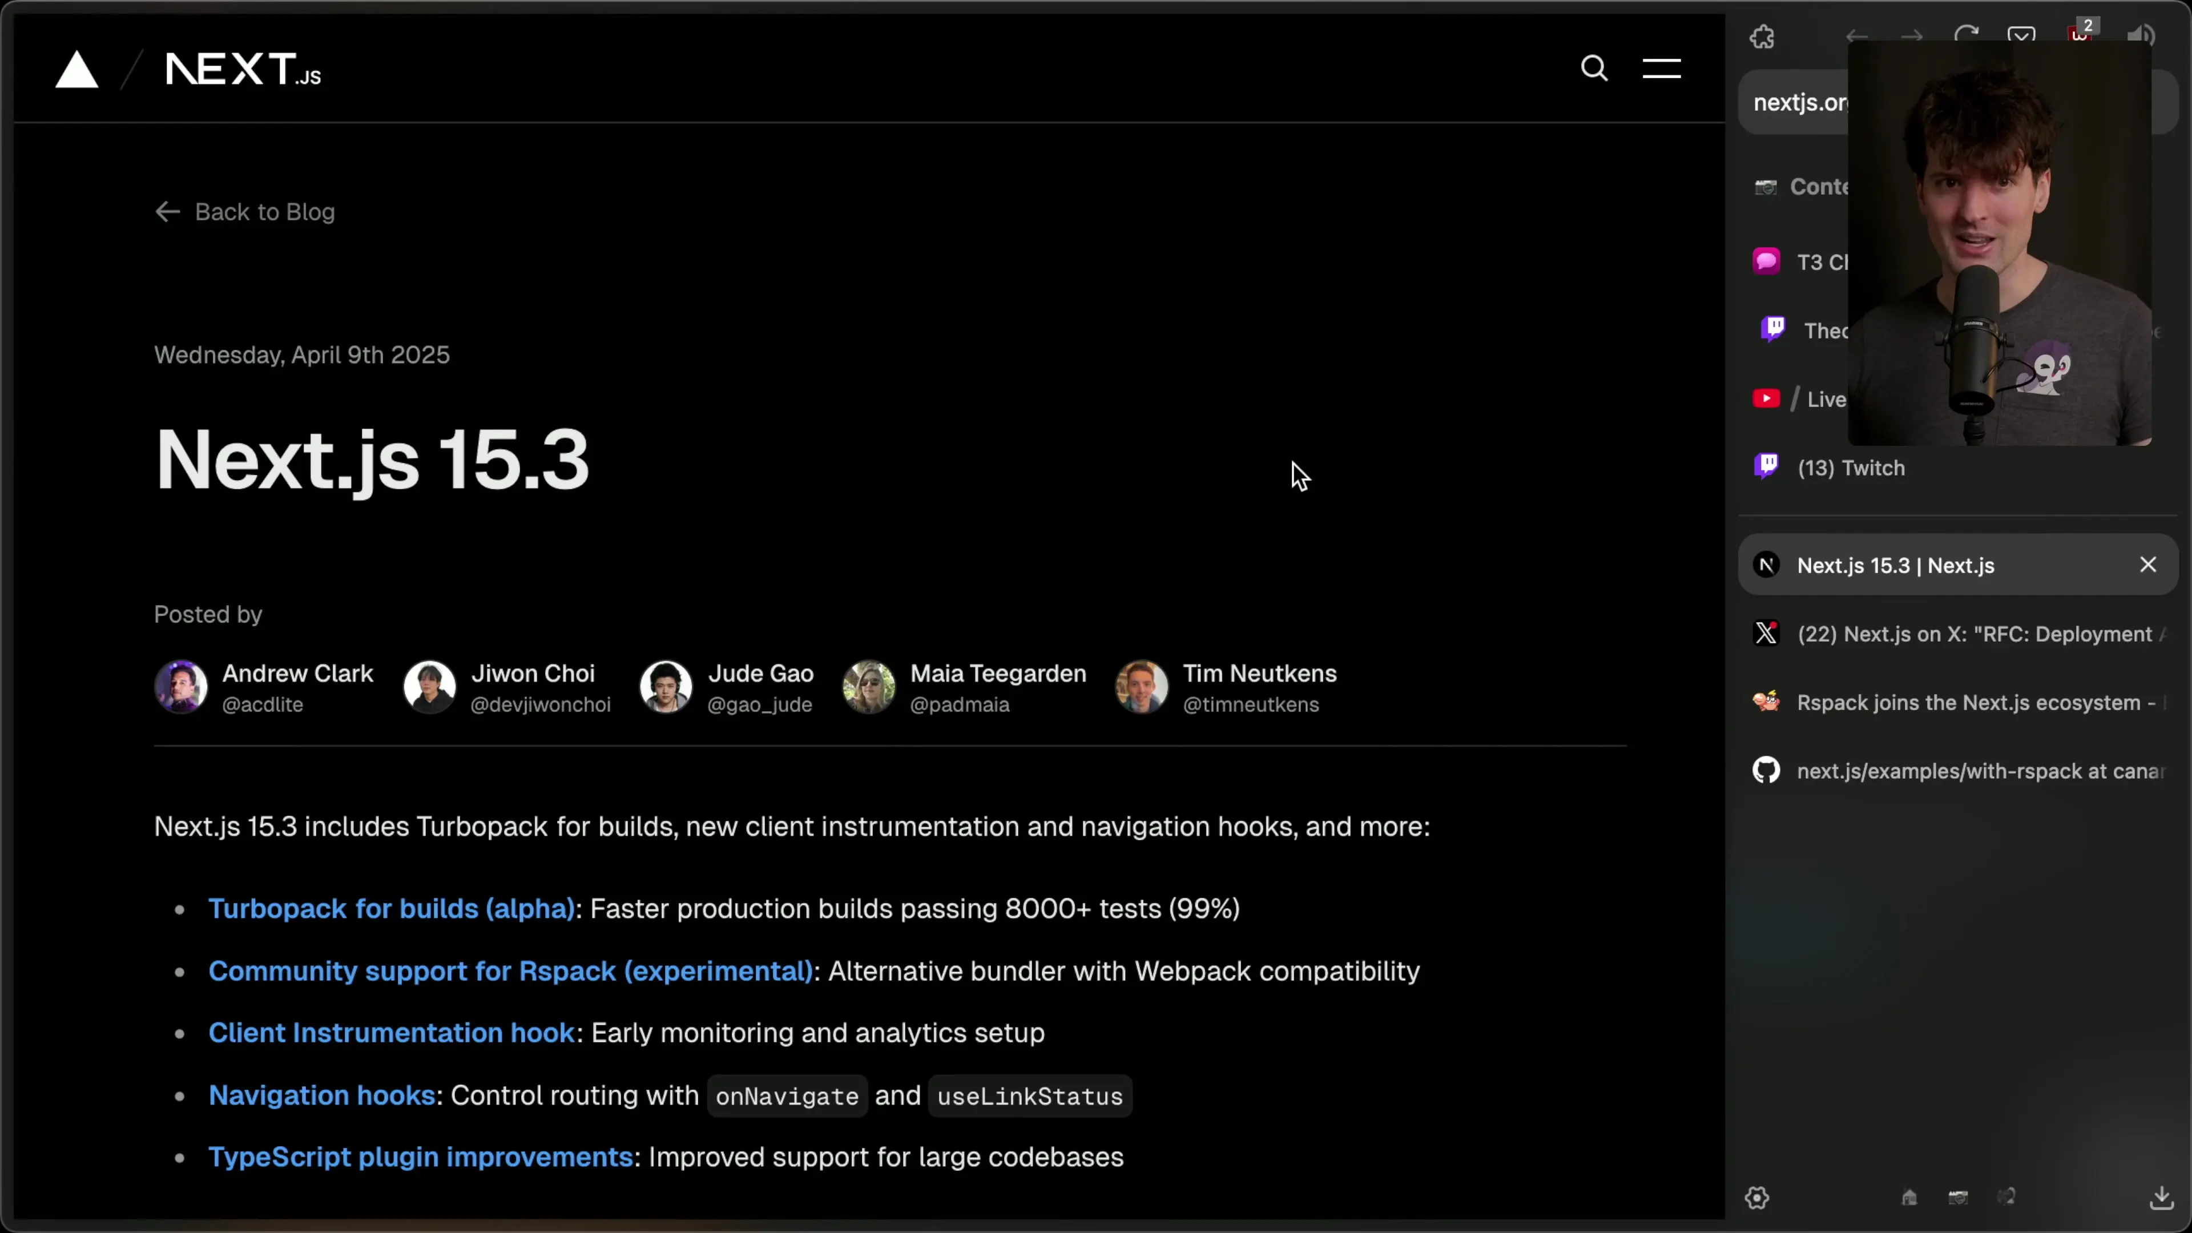
Task: Open browser extensions puzzle icon
Action: [1762, 37]
